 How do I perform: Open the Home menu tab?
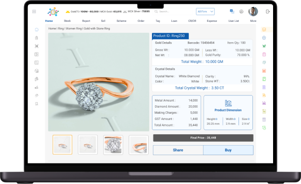click(x=49, y=21)
